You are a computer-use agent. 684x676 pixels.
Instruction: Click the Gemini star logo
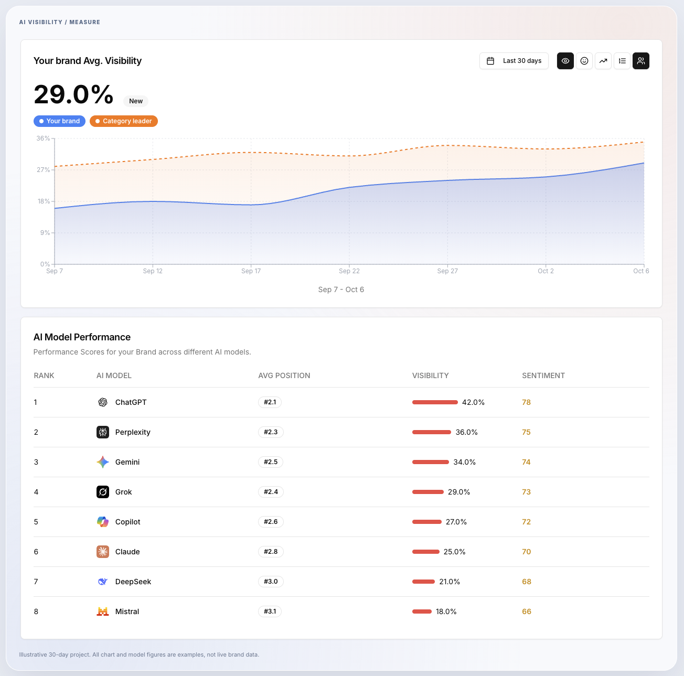(103, 462)
